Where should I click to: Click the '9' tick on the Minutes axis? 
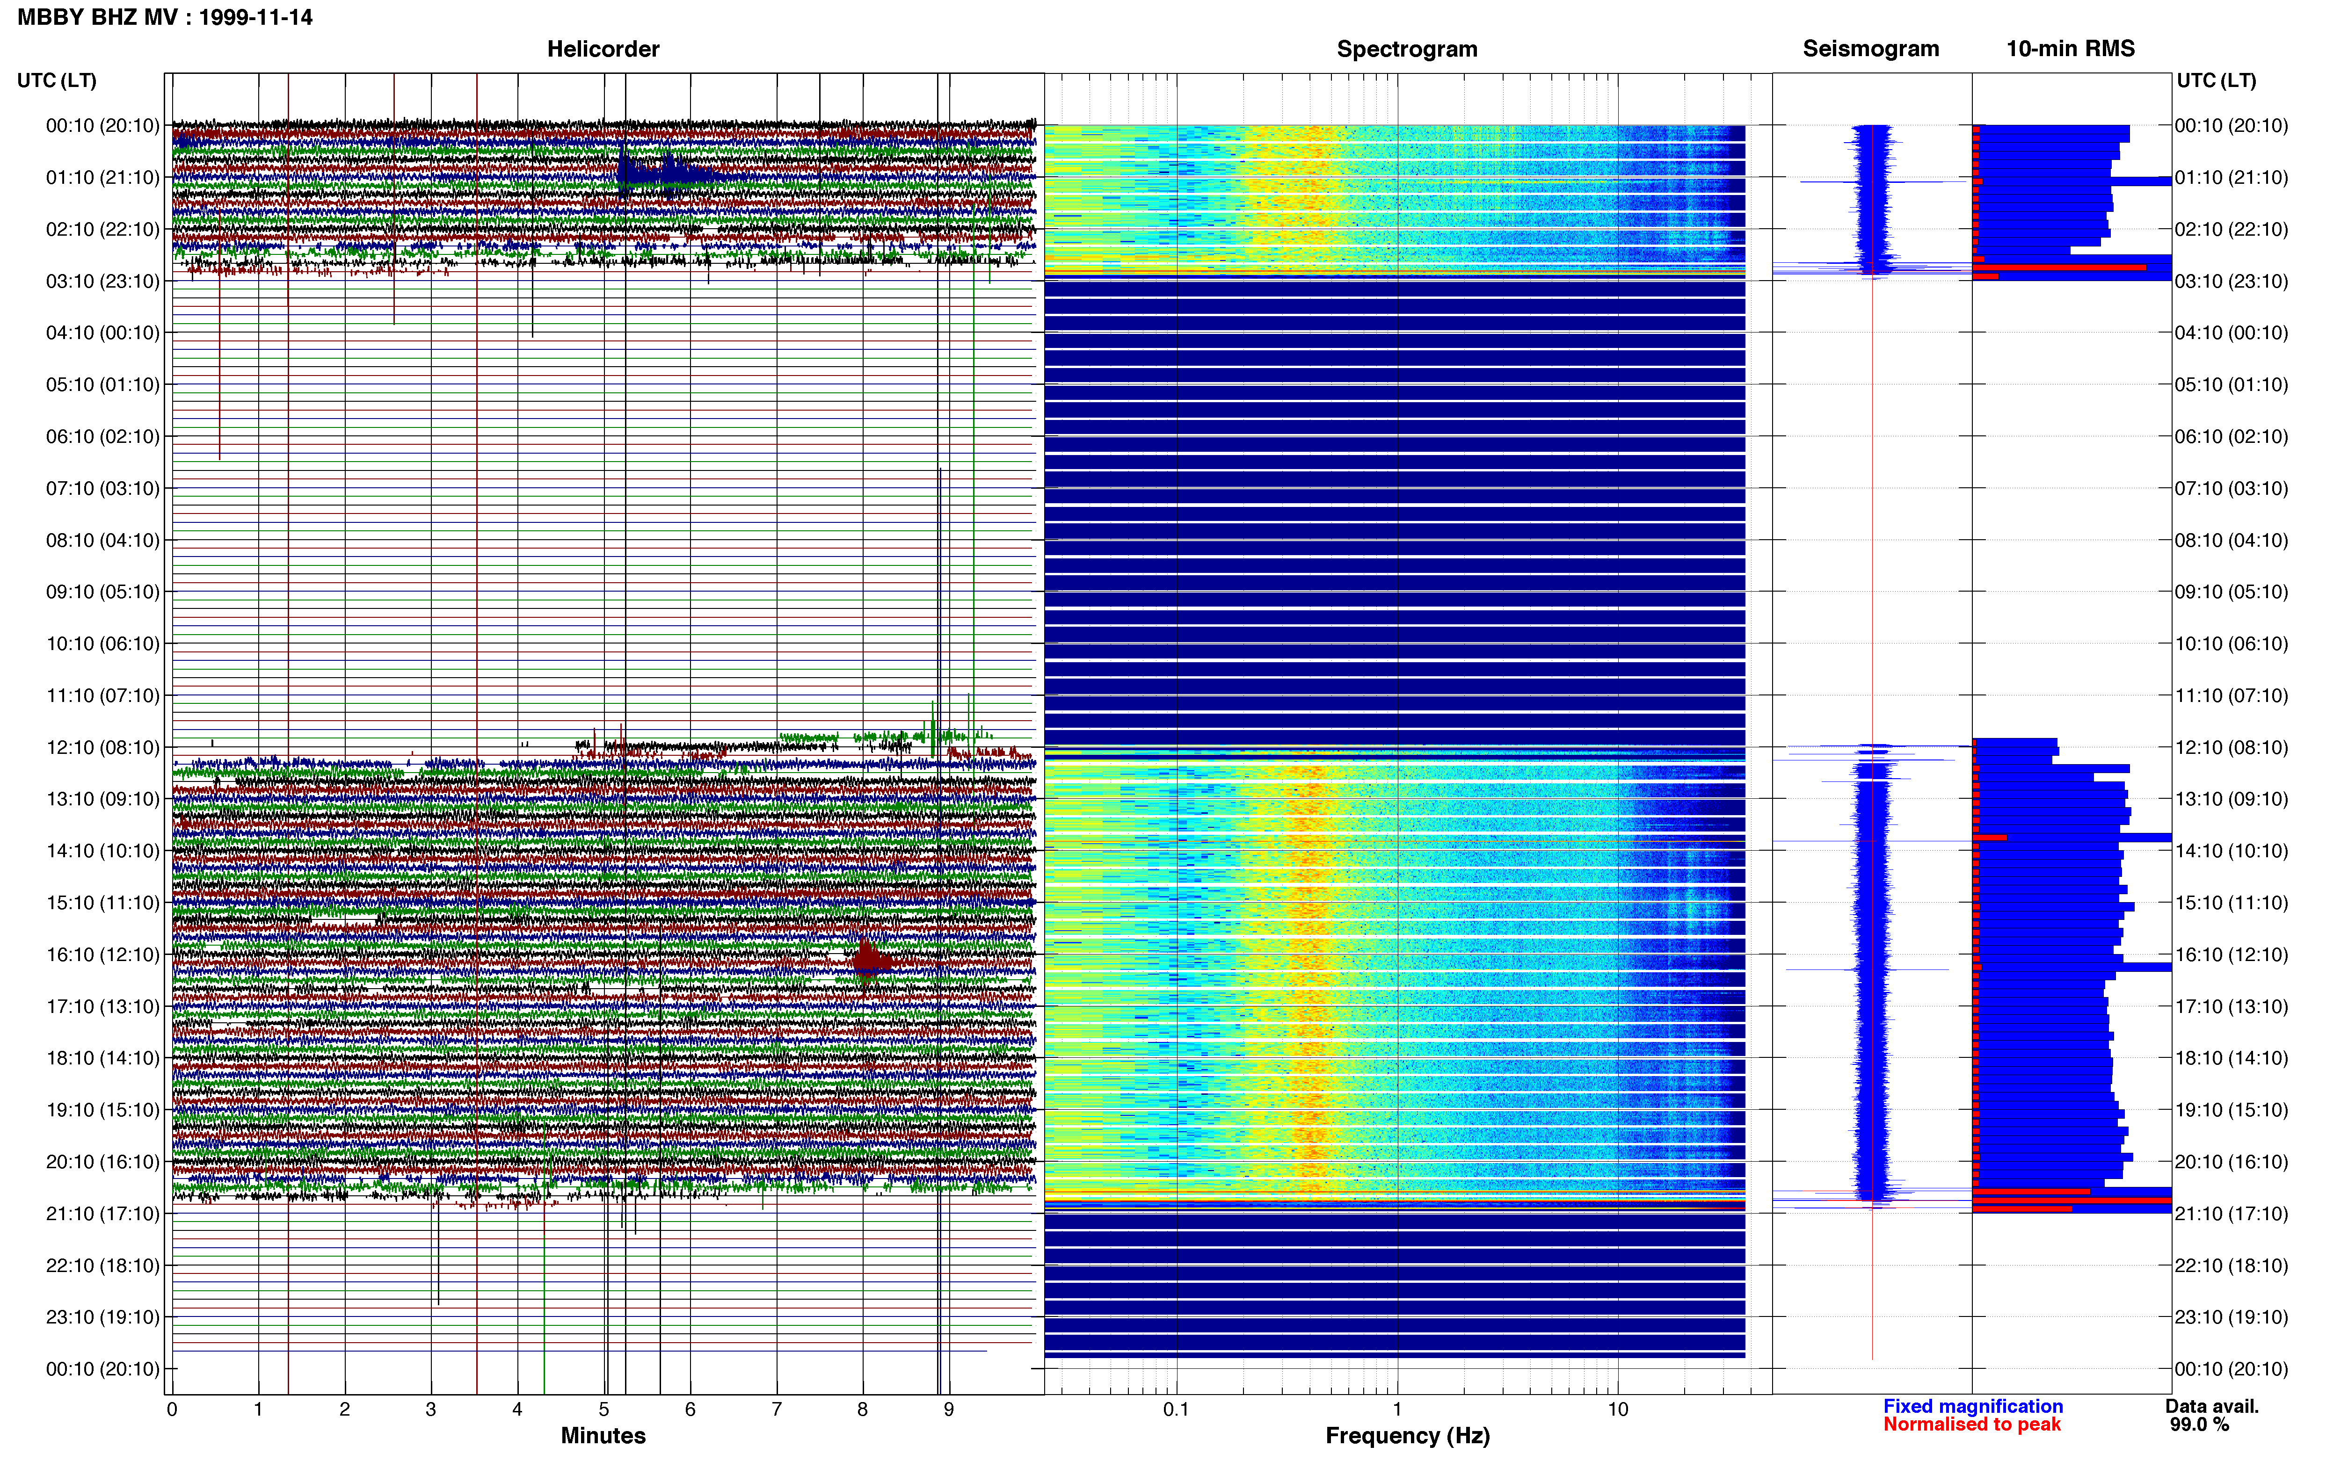(949, 1410)
